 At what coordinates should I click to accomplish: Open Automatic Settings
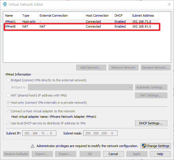click(151, 87)
